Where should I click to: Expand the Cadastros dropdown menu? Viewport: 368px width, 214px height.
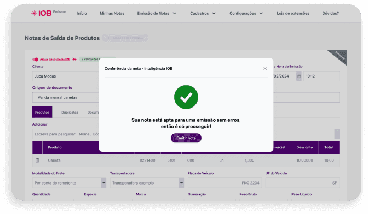pos(203,13)
